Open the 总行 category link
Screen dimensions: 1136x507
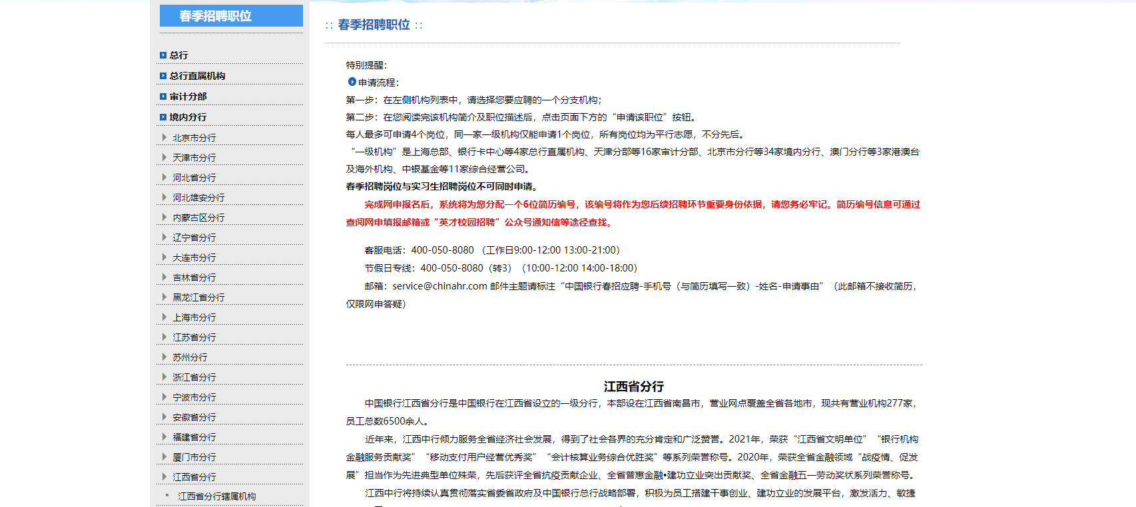click(178, 55)
